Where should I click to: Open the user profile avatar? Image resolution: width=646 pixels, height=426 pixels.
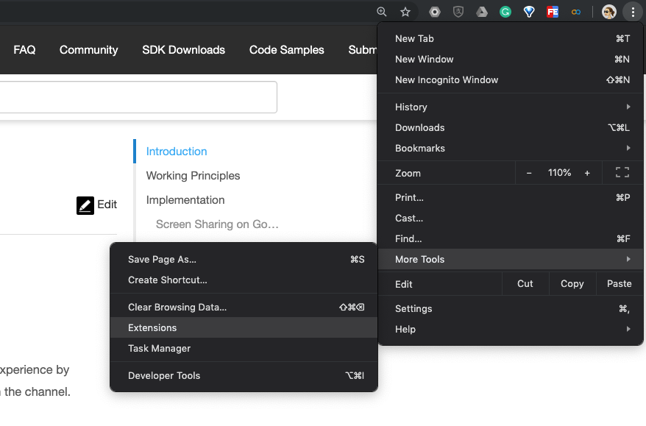[x=608, y=12]
